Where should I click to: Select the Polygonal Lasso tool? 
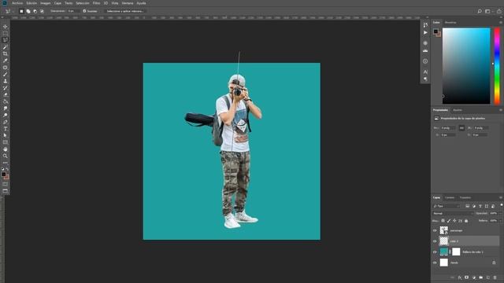point(6,40)
